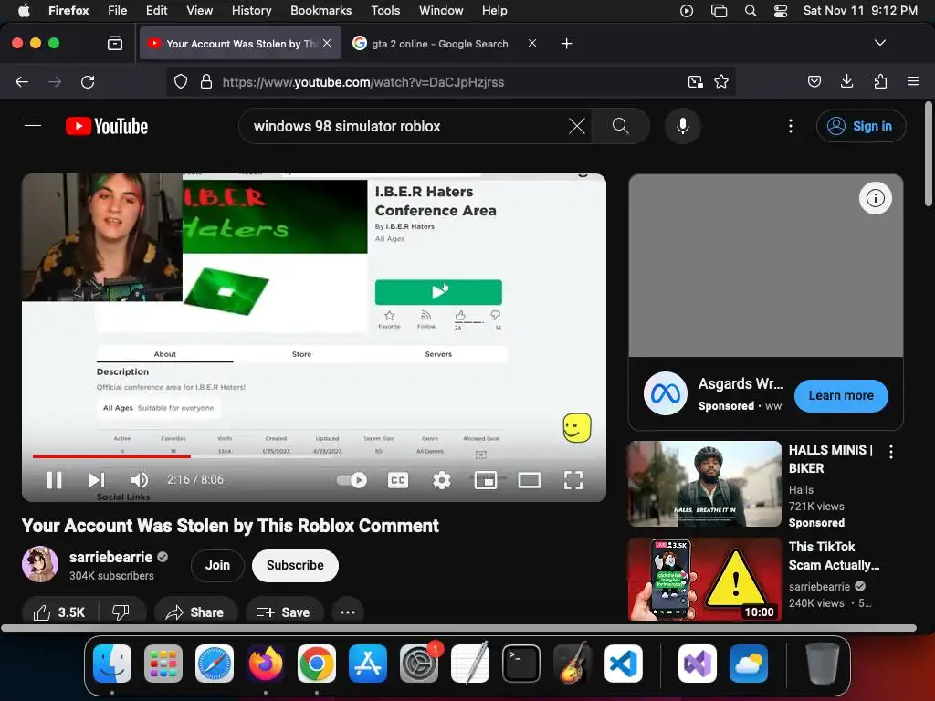Reload the current page
935x701 pixels.
coord(88,81)
